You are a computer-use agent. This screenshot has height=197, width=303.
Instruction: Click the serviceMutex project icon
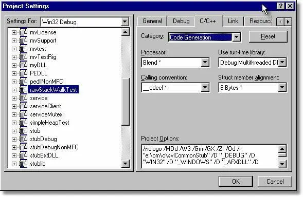click(23, 114)
